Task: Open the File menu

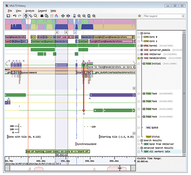Action: [x=10, y=11]
